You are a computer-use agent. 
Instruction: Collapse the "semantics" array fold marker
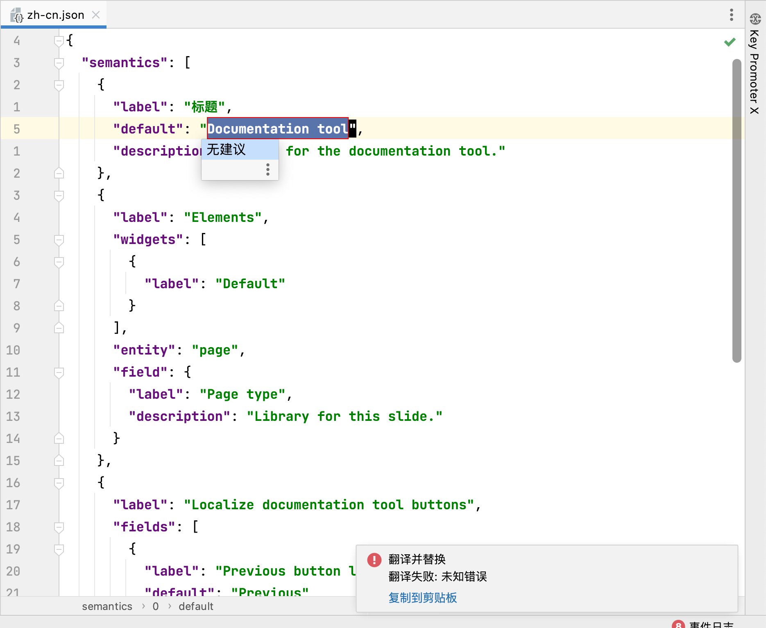(x=59, y=63)
